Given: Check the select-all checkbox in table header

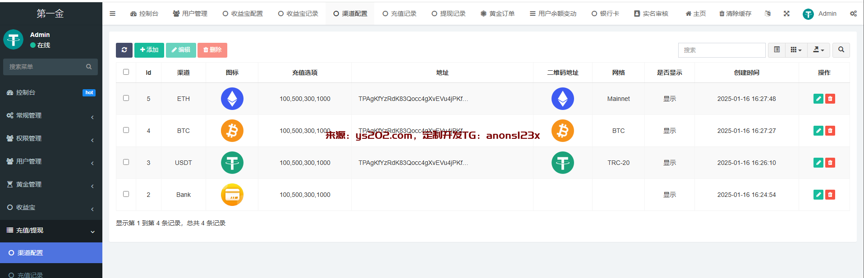Looking at the screenshot, I should pyautogui.click(x=126, y=72).
